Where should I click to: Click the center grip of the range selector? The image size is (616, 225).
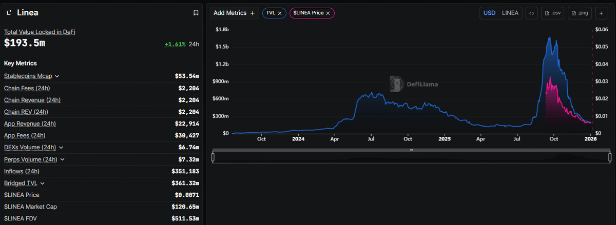pos(411,150)
